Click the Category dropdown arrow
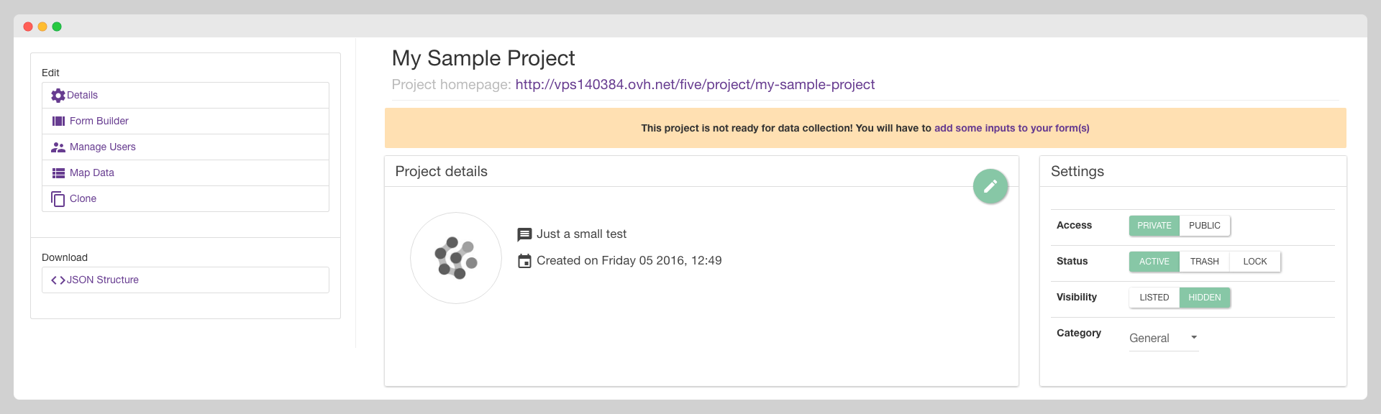This screenshot has height=414, width=1381. [1194, 337]
